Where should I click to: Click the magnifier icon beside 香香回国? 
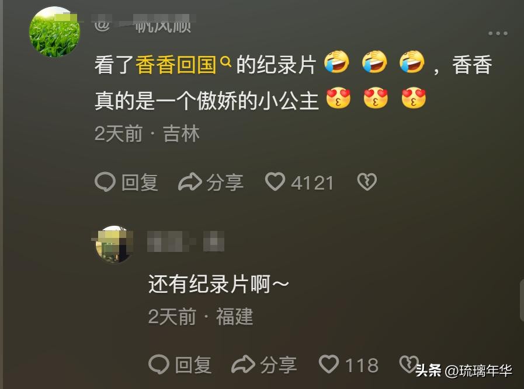tap(226, 62)
